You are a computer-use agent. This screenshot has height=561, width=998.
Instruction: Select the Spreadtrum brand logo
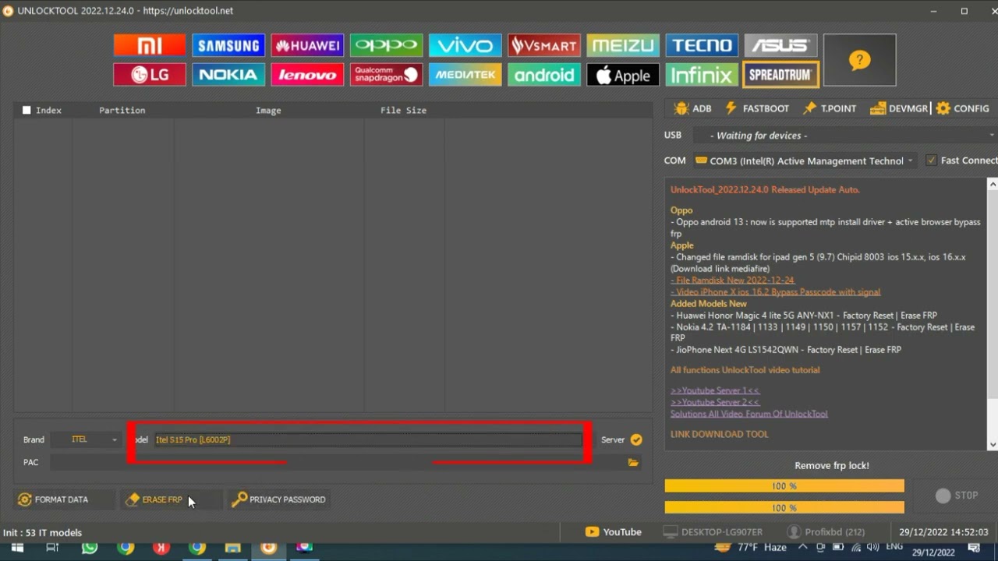780,75
